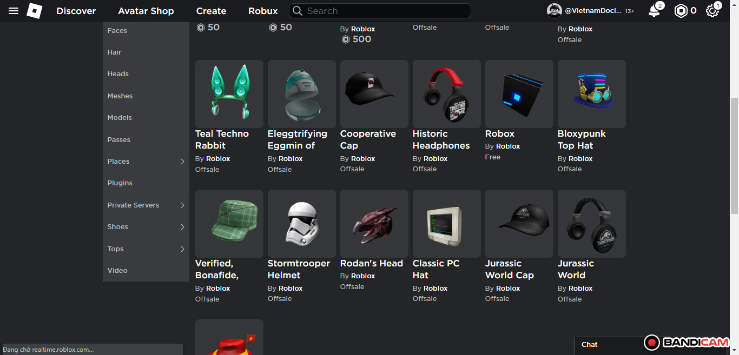Open the Teal Techno Rabbit item link

pyautogui.click(x=222, y=139)
